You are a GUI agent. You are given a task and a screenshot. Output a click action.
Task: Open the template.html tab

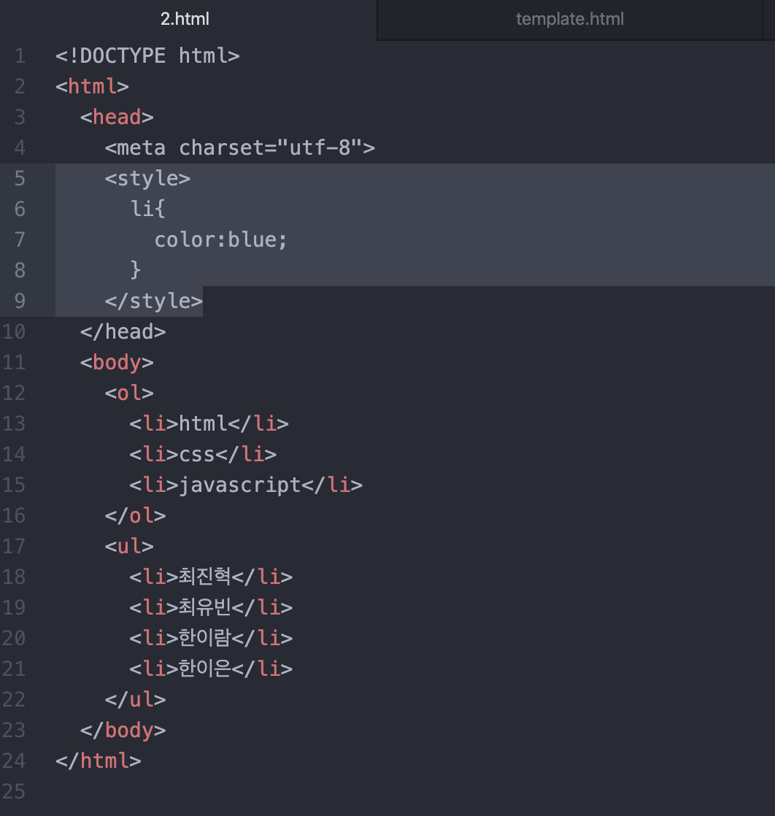569,19
